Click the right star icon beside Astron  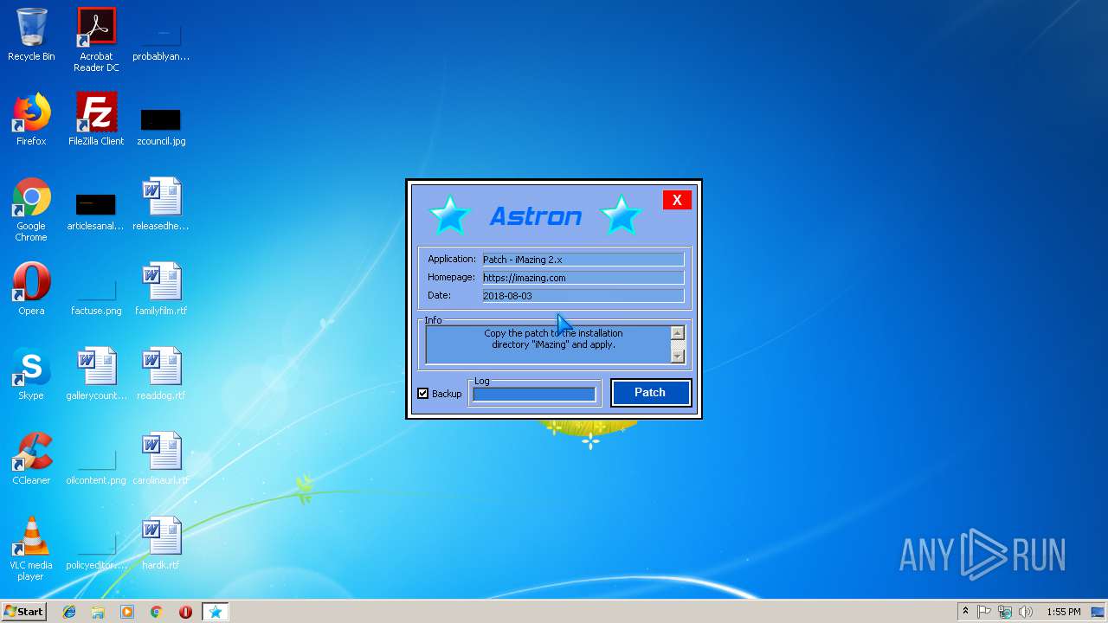point(621,215)
